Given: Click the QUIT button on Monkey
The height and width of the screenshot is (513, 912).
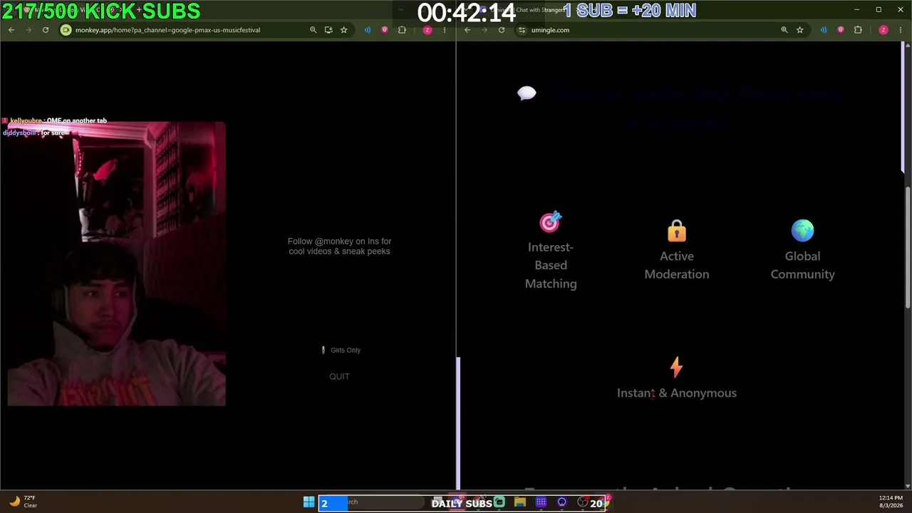Looking at the screenshot, I should [339, 376].
